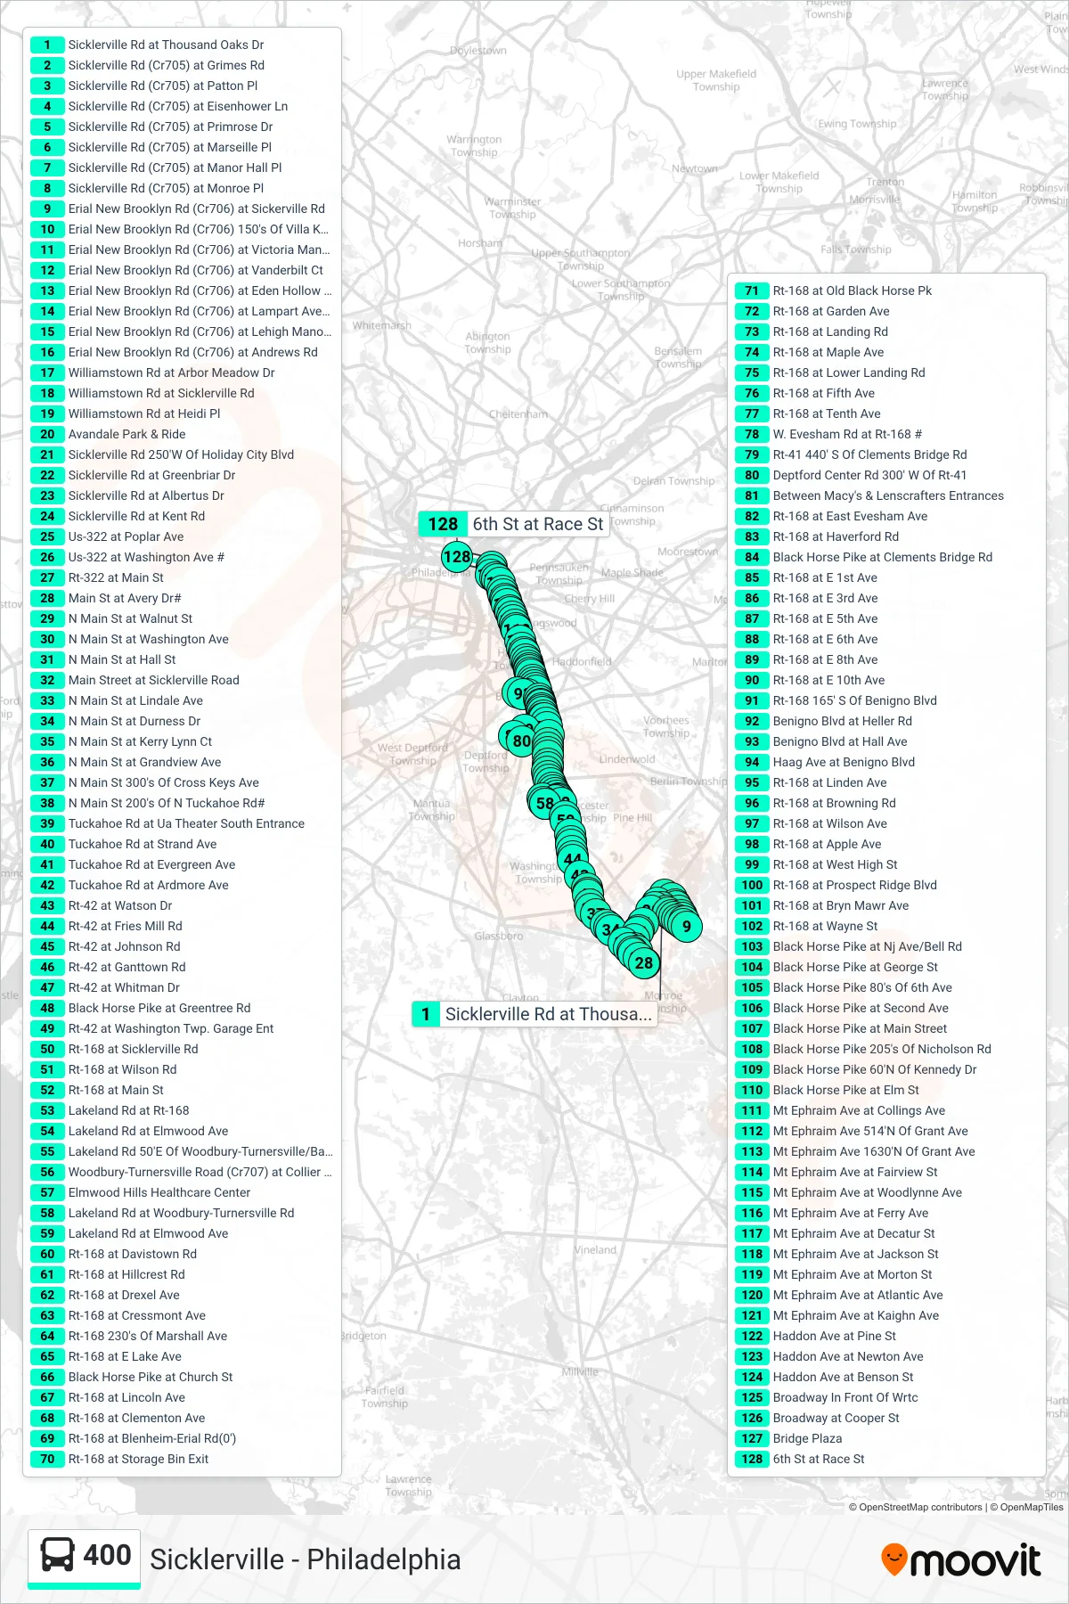The width and height of the screenshot is (1069, 1604).
Task: Click the bus icon beside route 400
Action: (x=58, y=1555)
